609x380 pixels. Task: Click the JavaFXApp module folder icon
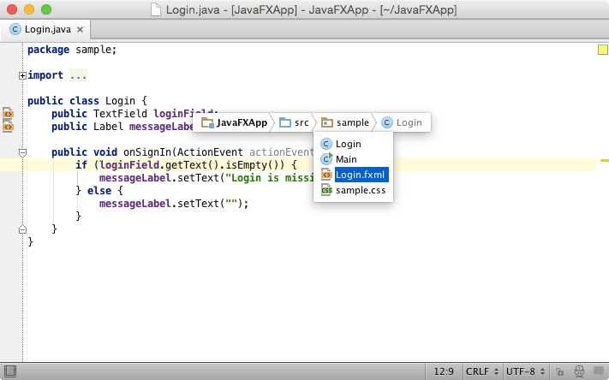(207, 122)
